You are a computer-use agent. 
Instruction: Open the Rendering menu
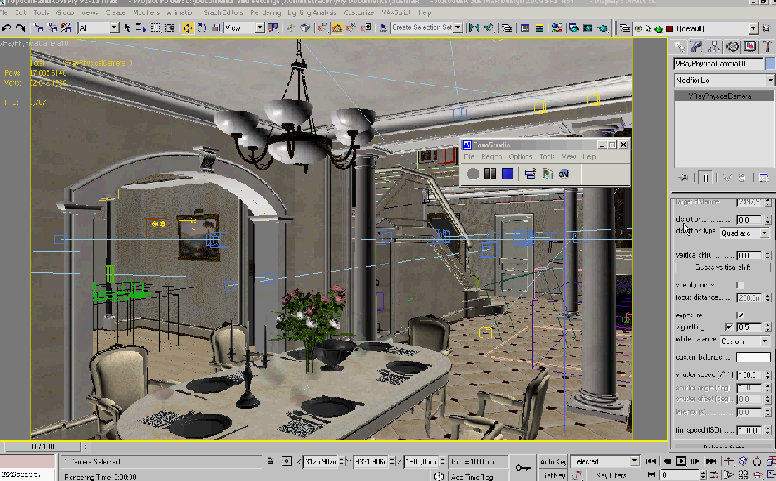click(265, 12)
